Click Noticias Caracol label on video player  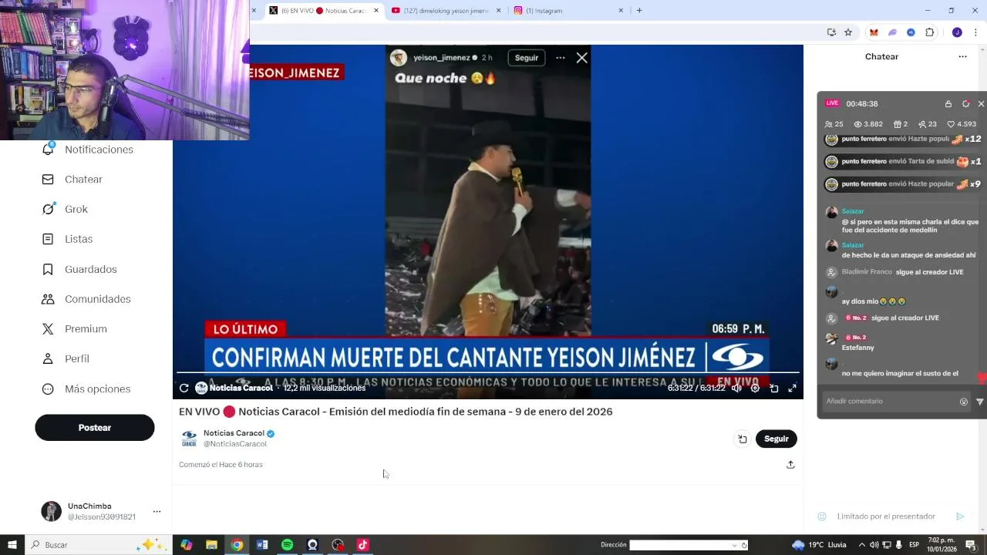pyautogui.click(x=241, y=388)
